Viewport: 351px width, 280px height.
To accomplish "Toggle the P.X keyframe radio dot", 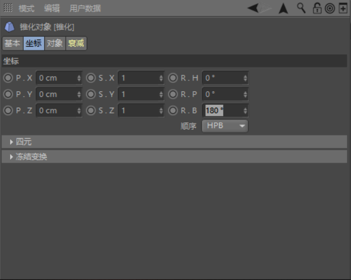I will [x=8, y=78].
